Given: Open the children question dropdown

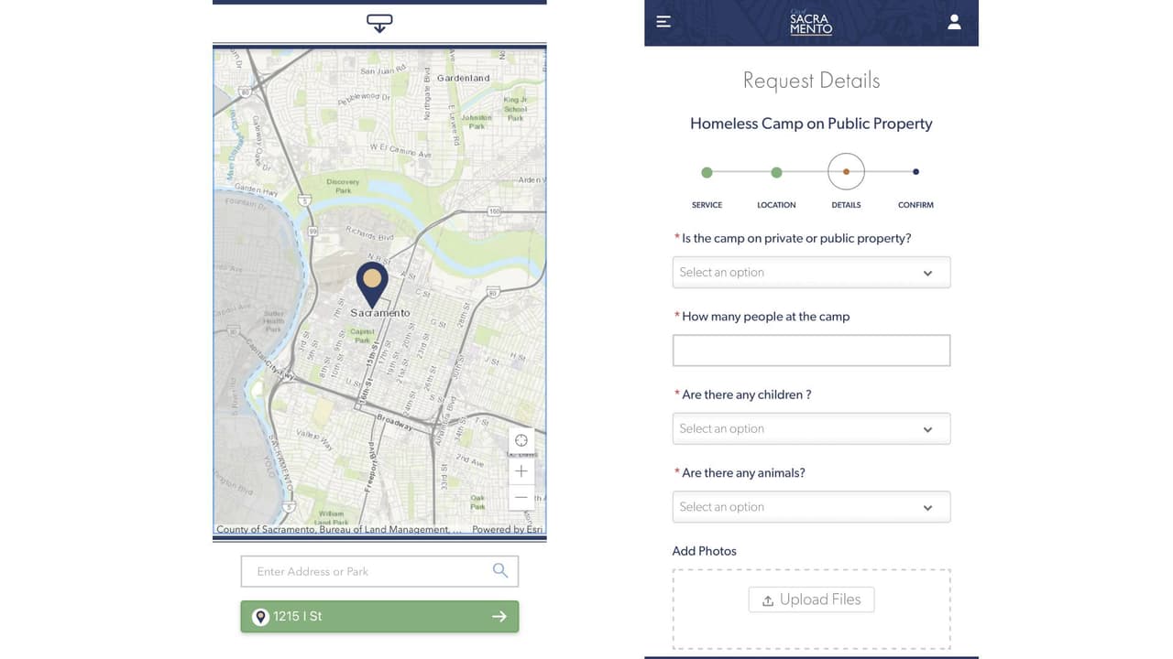Looking at the screenshot, I should point(811,428).
